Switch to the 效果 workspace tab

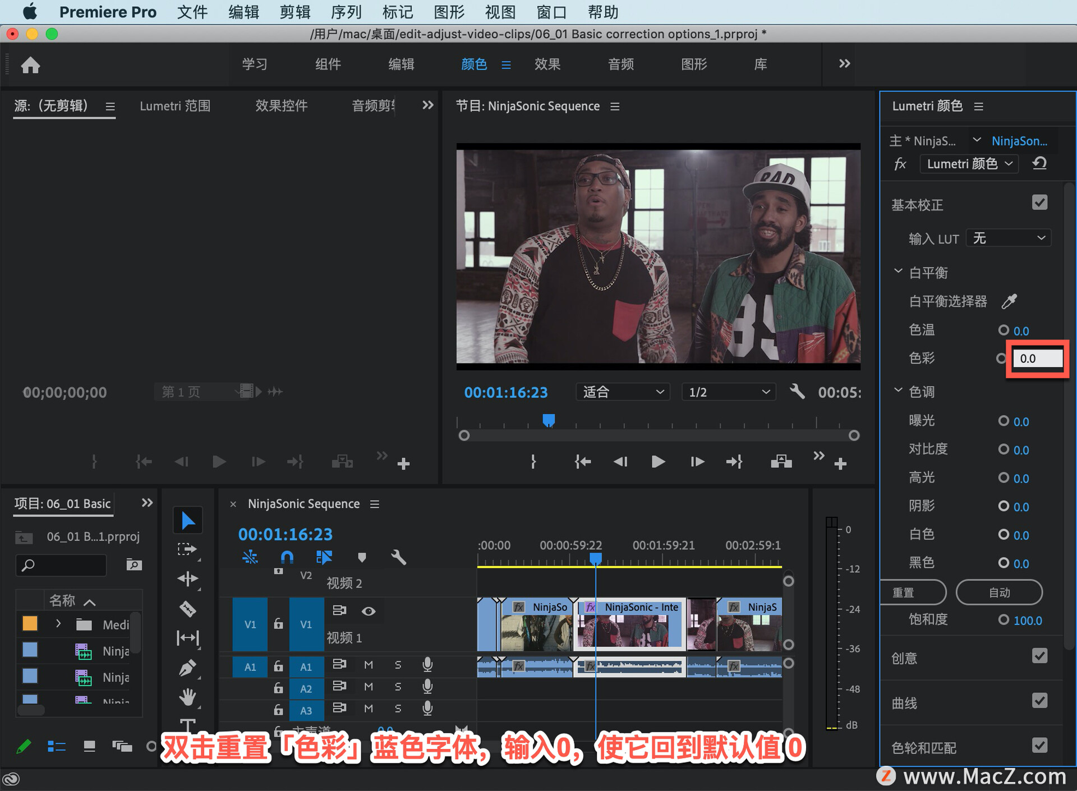coord(547,65)
